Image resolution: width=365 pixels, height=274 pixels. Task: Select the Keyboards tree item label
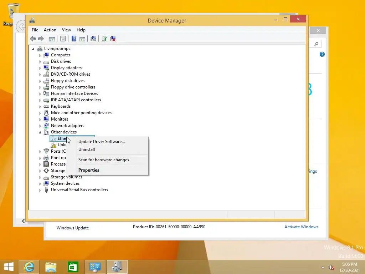[x=61, y=106]
